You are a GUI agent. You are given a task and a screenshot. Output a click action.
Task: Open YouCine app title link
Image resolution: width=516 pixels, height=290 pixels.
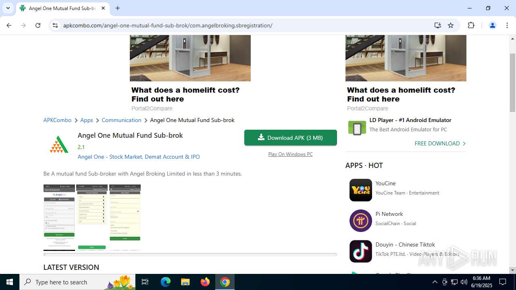pos(385,183)
